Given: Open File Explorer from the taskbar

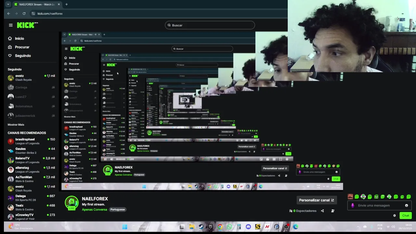Looking at the screenshot, I should [x=191, y=227].
